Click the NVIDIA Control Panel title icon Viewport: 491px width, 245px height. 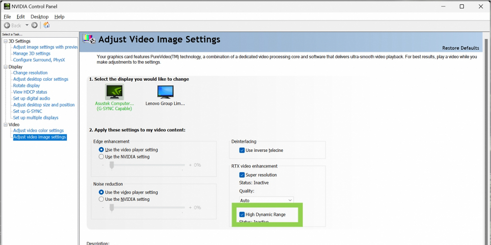coord(7,6)
